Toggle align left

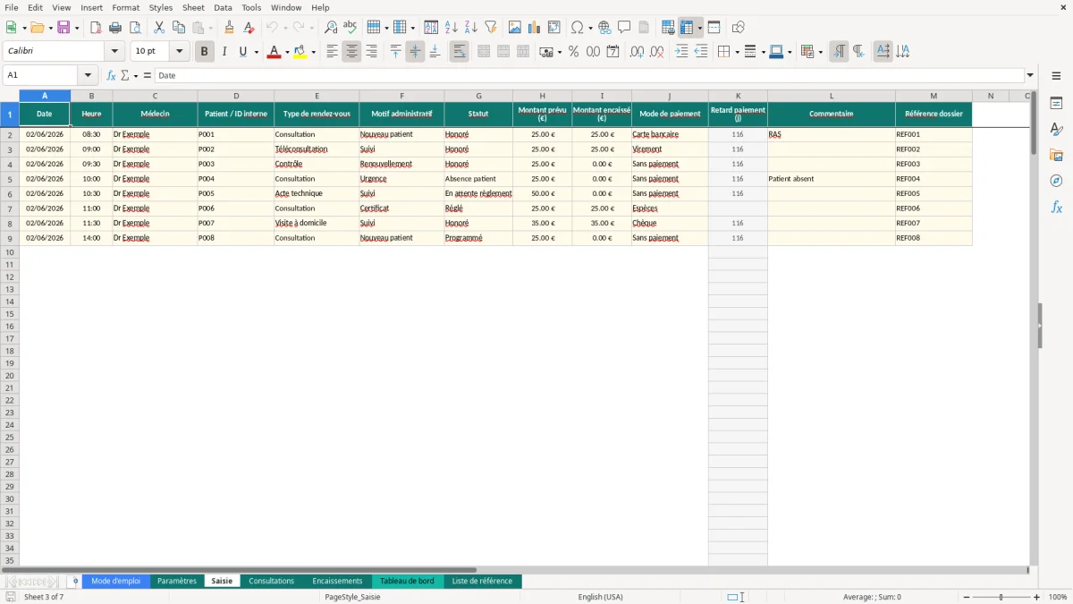(332, 52)
